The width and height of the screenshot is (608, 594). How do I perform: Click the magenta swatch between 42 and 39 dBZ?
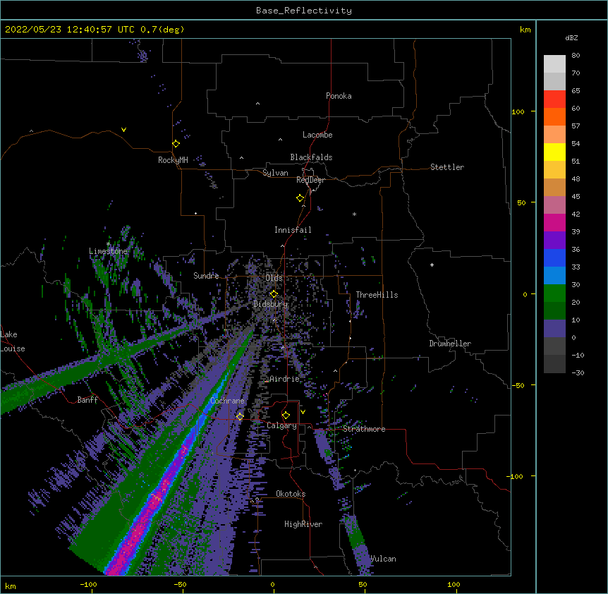(554, 222)
